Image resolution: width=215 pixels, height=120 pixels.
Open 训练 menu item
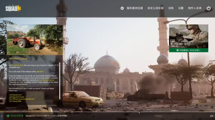pos(171,8)
